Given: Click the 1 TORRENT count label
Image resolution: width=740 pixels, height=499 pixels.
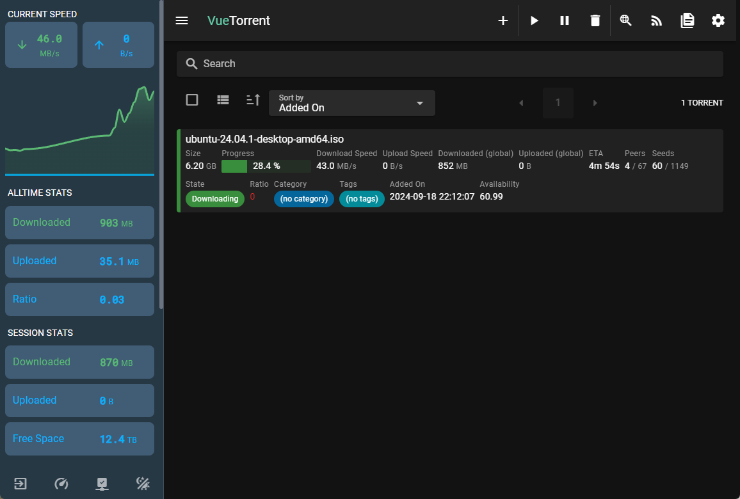Looking at the screenshot, I should pos(702,103).
